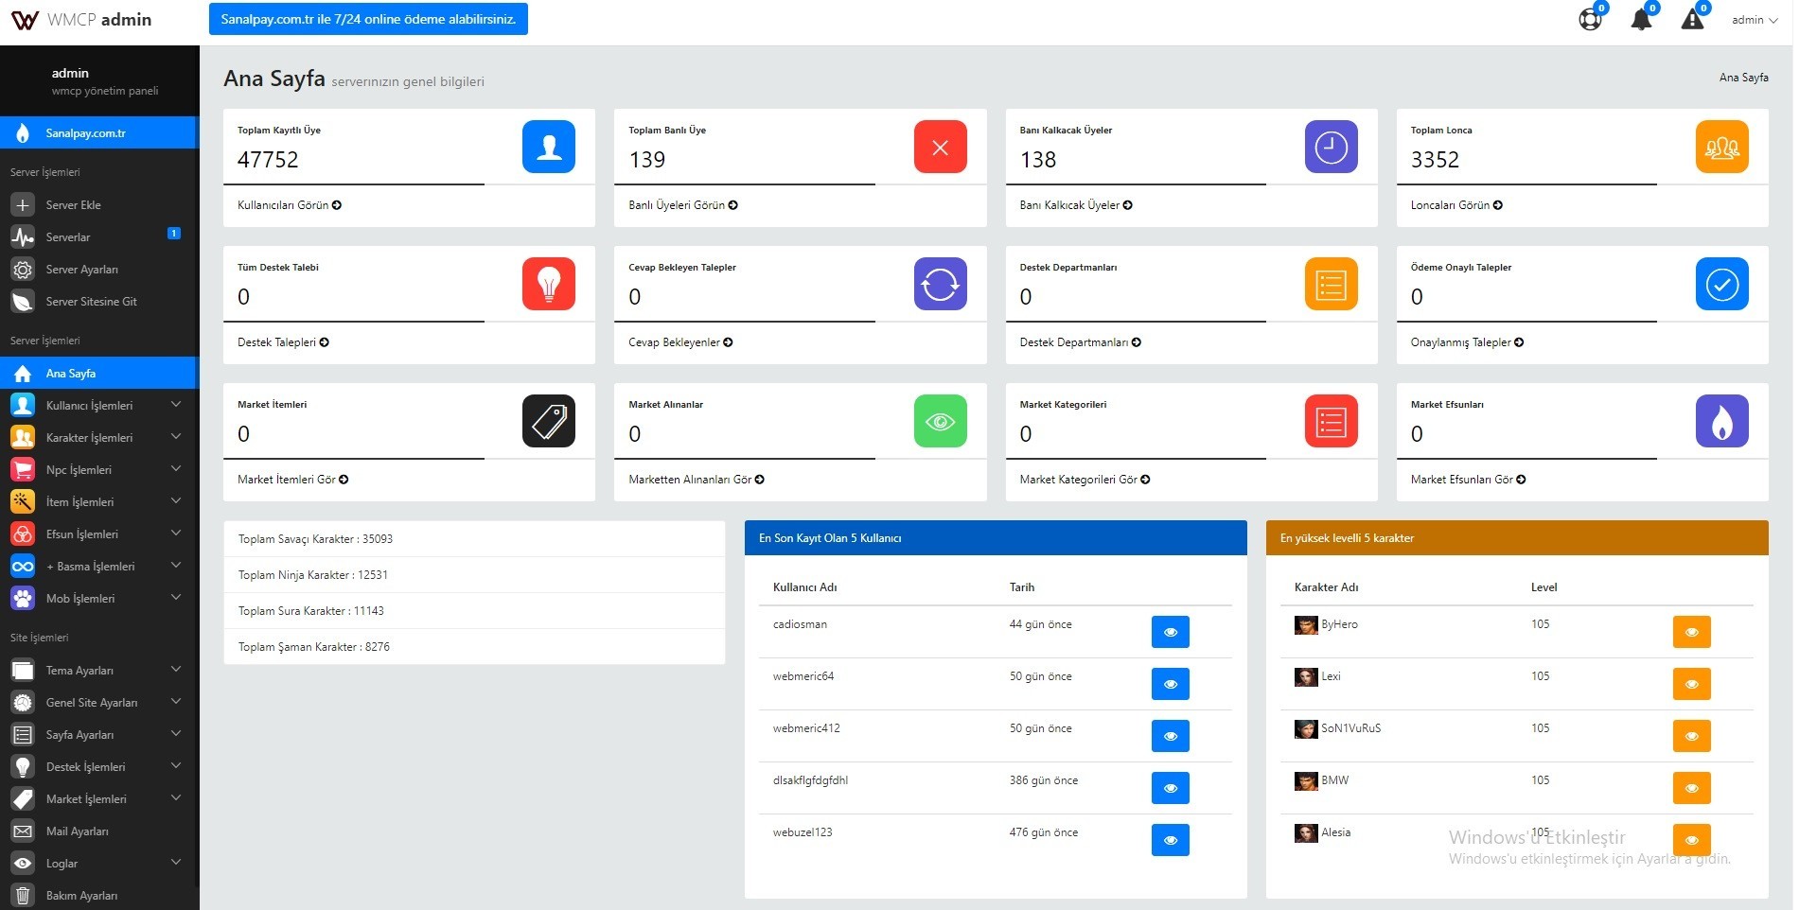
Task: Click the Sanalpay.com.tr online payment banner button
Action: point(368,19)
